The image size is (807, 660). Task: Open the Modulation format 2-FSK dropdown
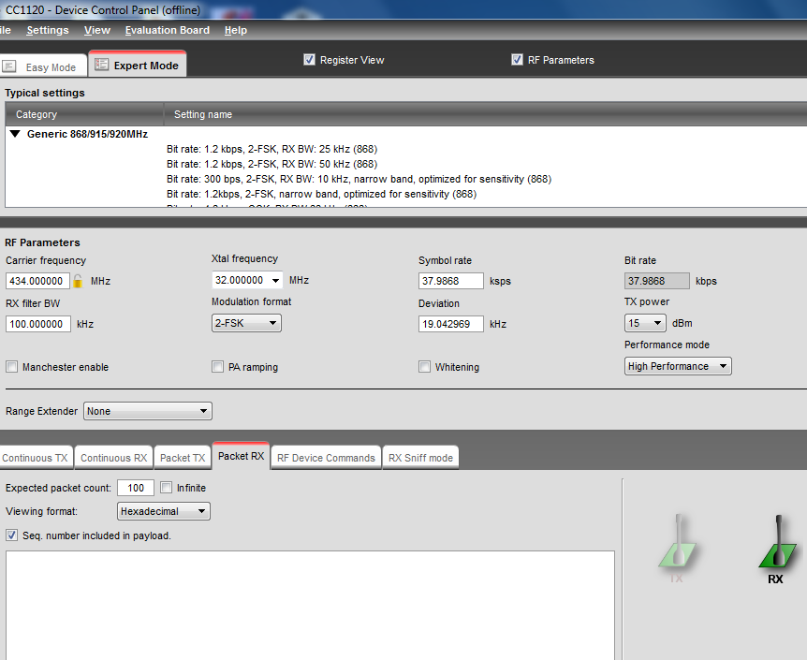point(246,323)
